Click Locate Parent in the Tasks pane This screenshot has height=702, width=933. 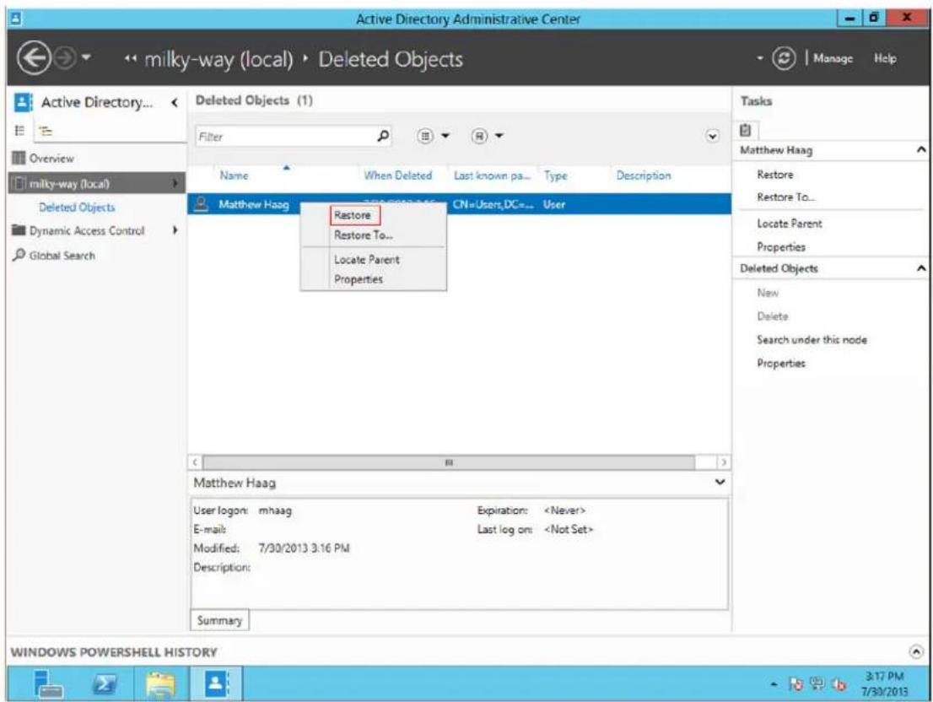tap(789, 224)
